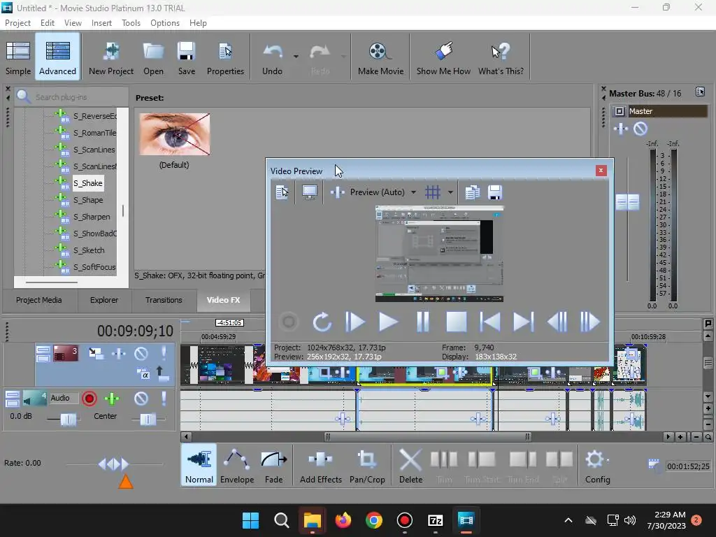Copy preview snapshot to clipboard
This screenshot has height=537, width=716.
(472, 192)
